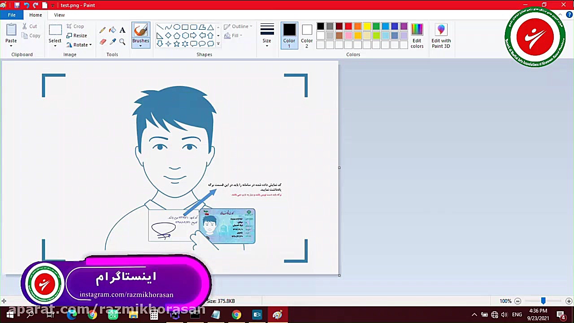Open the Size thickness dropdown
This screenshot has width=574, height=323.
point(267,36)
